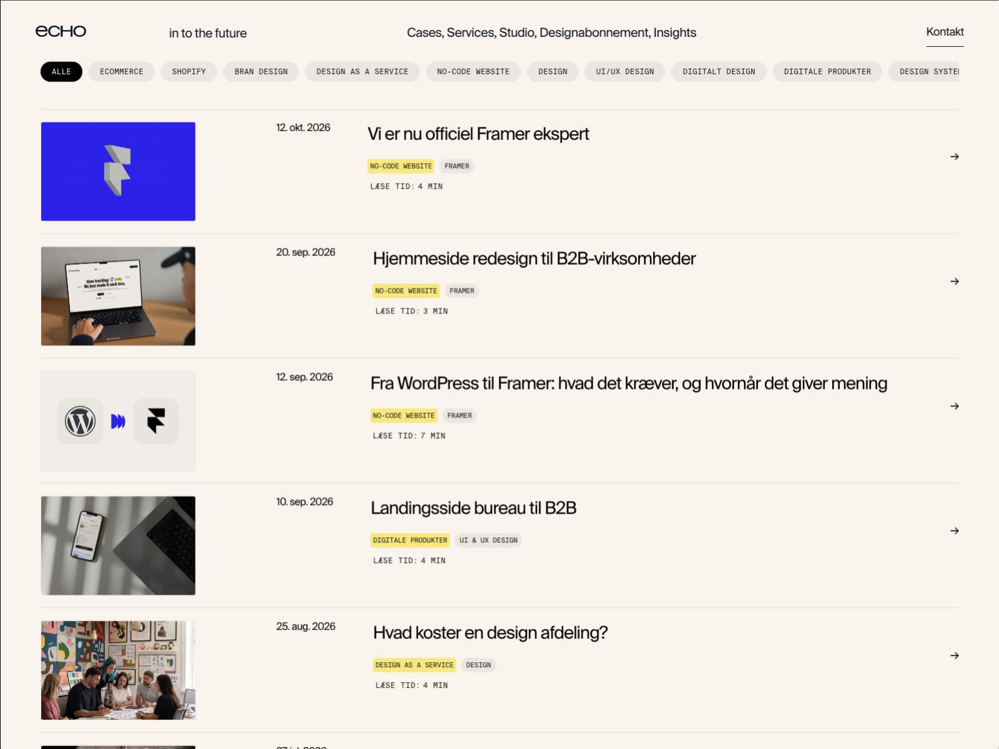
Task: Click arrow next to WordPress til Framer post
Action: click(954, 406)
